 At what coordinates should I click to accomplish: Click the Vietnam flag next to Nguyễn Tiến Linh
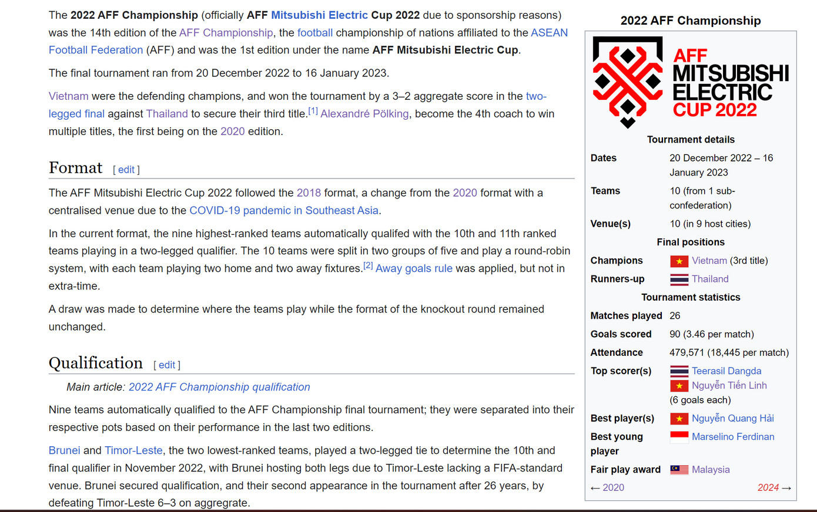tap(679, 386)
